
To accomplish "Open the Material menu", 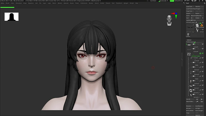I will tap(66, 3).
